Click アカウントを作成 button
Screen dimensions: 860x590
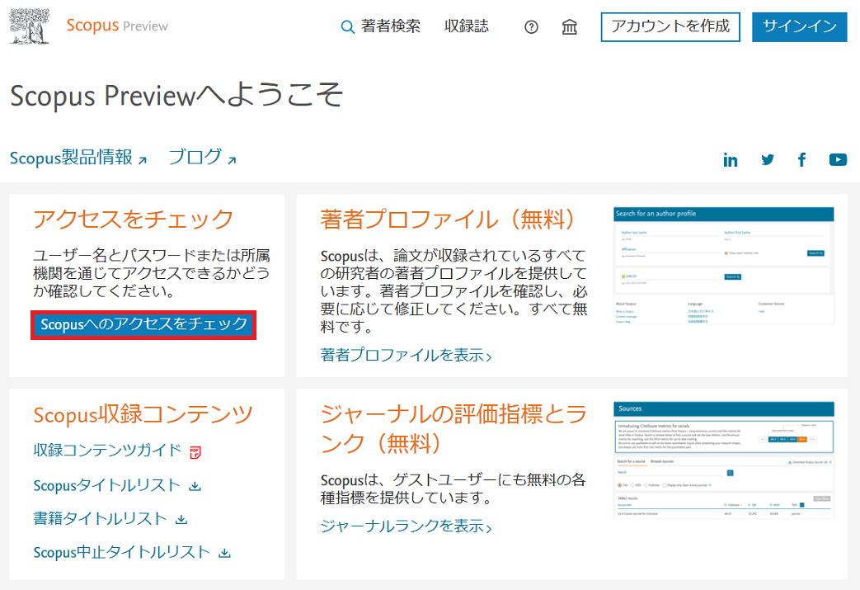(670, 27)
